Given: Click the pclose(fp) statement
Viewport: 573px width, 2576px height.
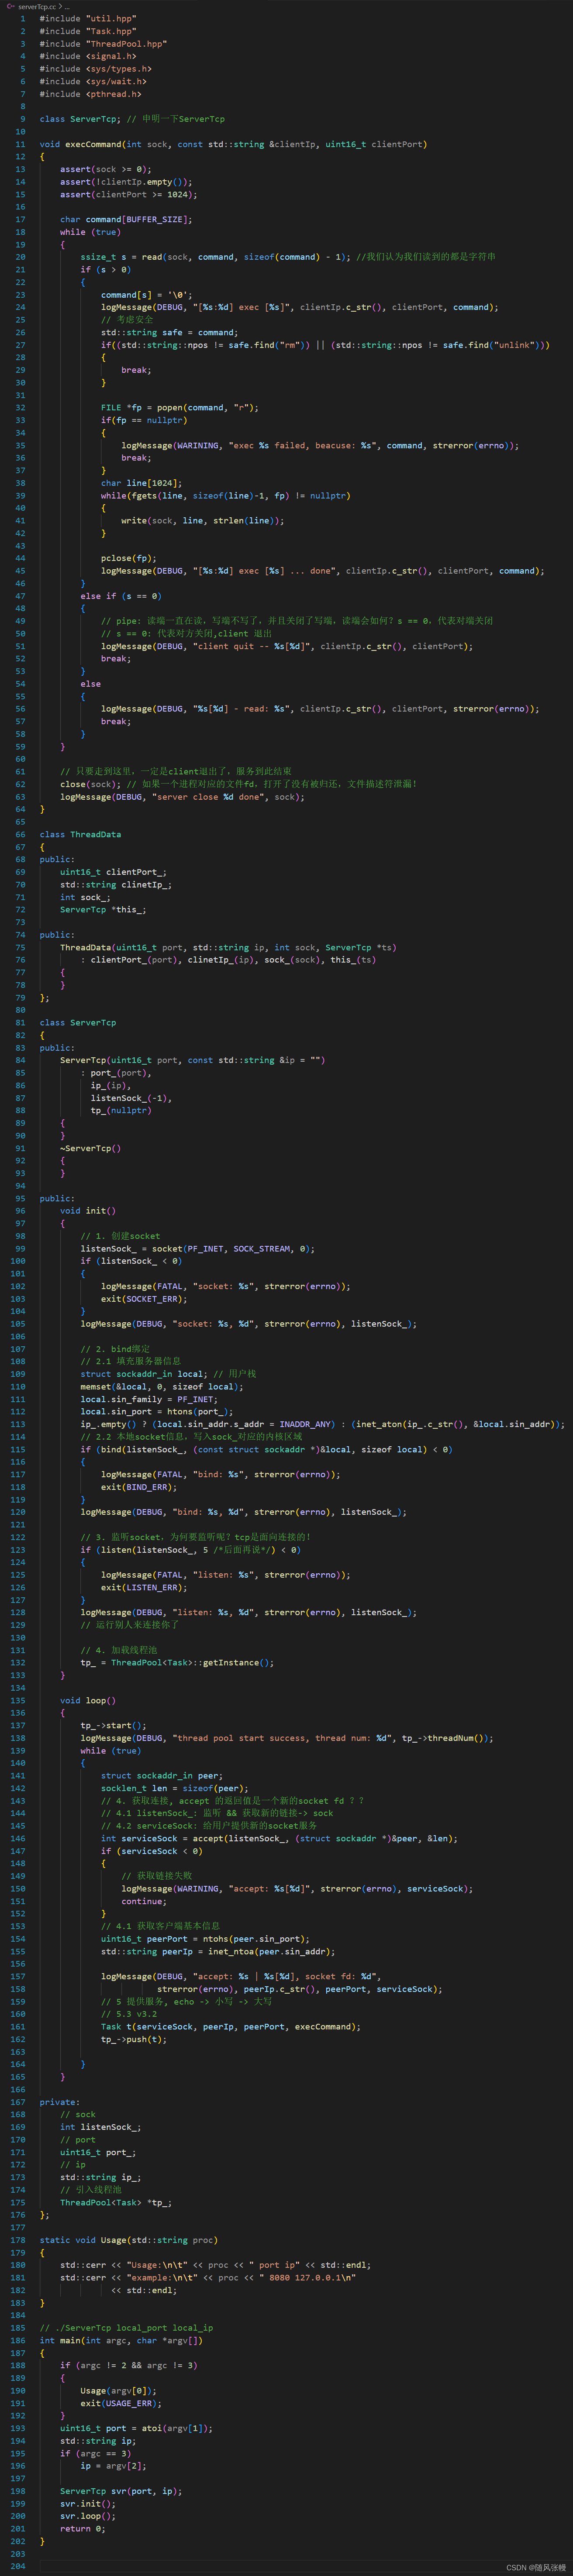Looking at the screenshot, I should [129, 558].
